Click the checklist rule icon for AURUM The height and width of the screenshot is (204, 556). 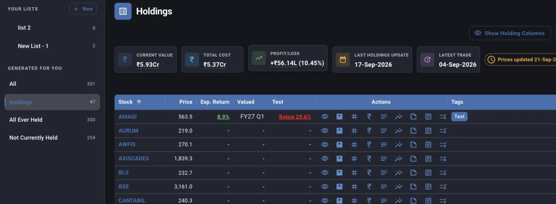pyautogui.click(x=443, y=131)
